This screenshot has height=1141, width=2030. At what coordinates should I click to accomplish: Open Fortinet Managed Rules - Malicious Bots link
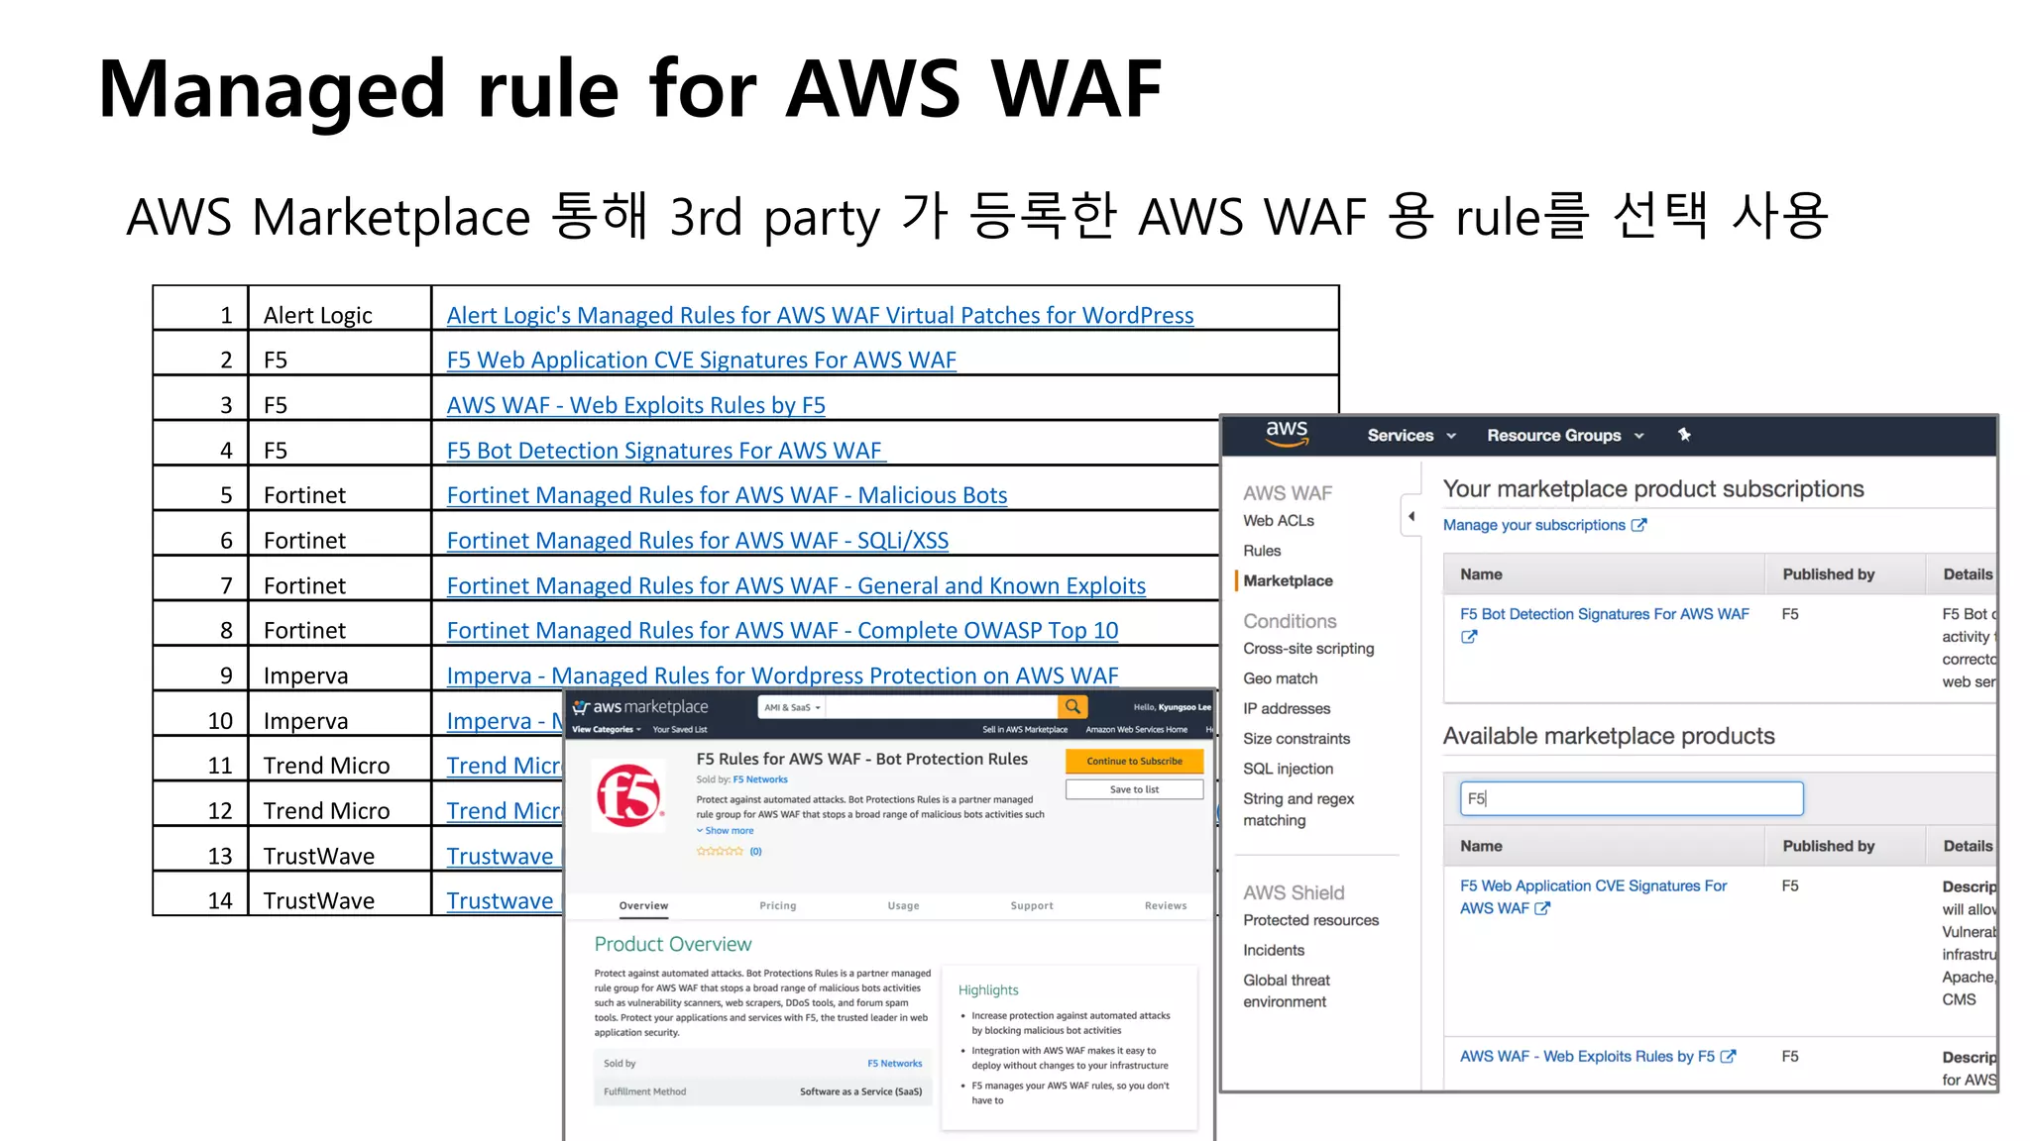tap(727, 496)
